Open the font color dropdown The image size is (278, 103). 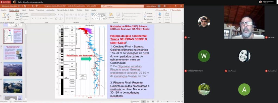click(62, 18)
